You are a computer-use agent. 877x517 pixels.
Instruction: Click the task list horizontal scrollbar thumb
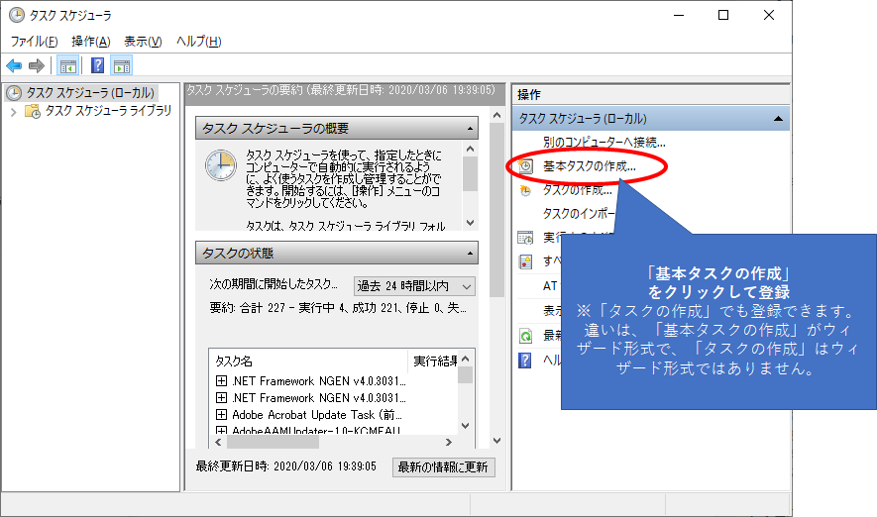pos(273,442)
